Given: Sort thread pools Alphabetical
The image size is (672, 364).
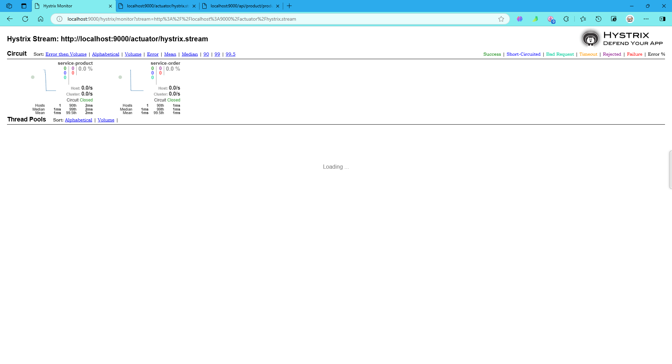Looking at the screenshot, I should pyautogui.click(x=78, y=120).
